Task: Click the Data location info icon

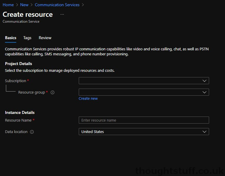Action: tap(32, 132)
